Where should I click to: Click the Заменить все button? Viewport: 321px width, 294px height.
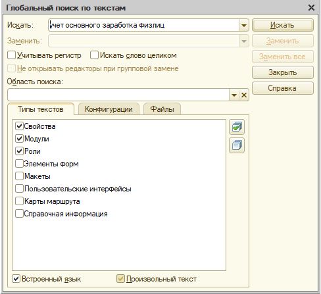(283, 57)
